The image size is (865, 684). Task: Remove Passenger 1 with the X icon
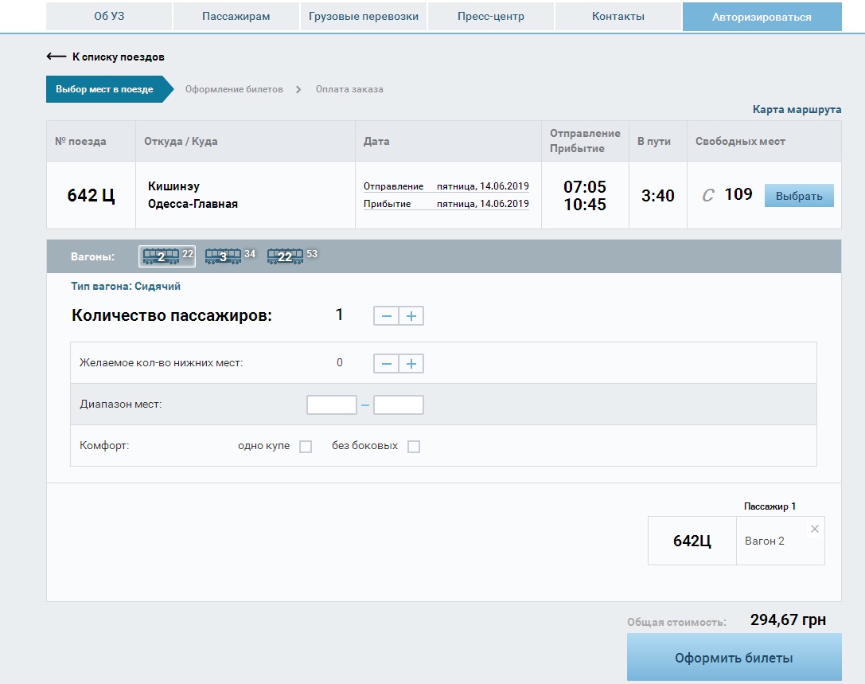(x=814, y=529)
